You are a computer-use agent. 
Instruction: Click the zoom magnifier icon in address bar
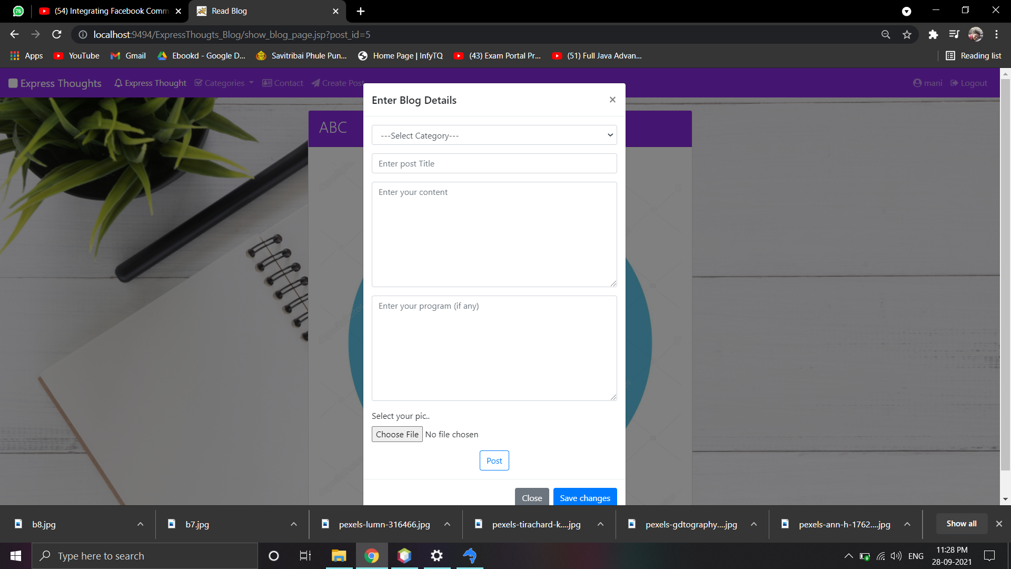click(886, 35)
